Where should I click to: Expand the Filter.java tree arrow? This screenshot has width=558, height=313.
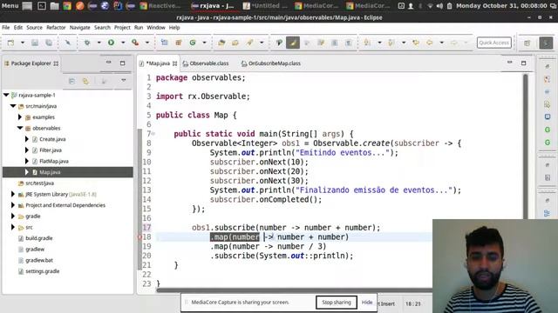point(27,150)
